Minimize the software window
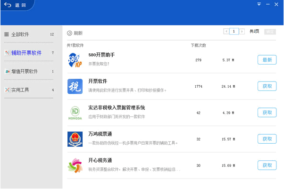The image size is (284, 189). tap(267, 4)
